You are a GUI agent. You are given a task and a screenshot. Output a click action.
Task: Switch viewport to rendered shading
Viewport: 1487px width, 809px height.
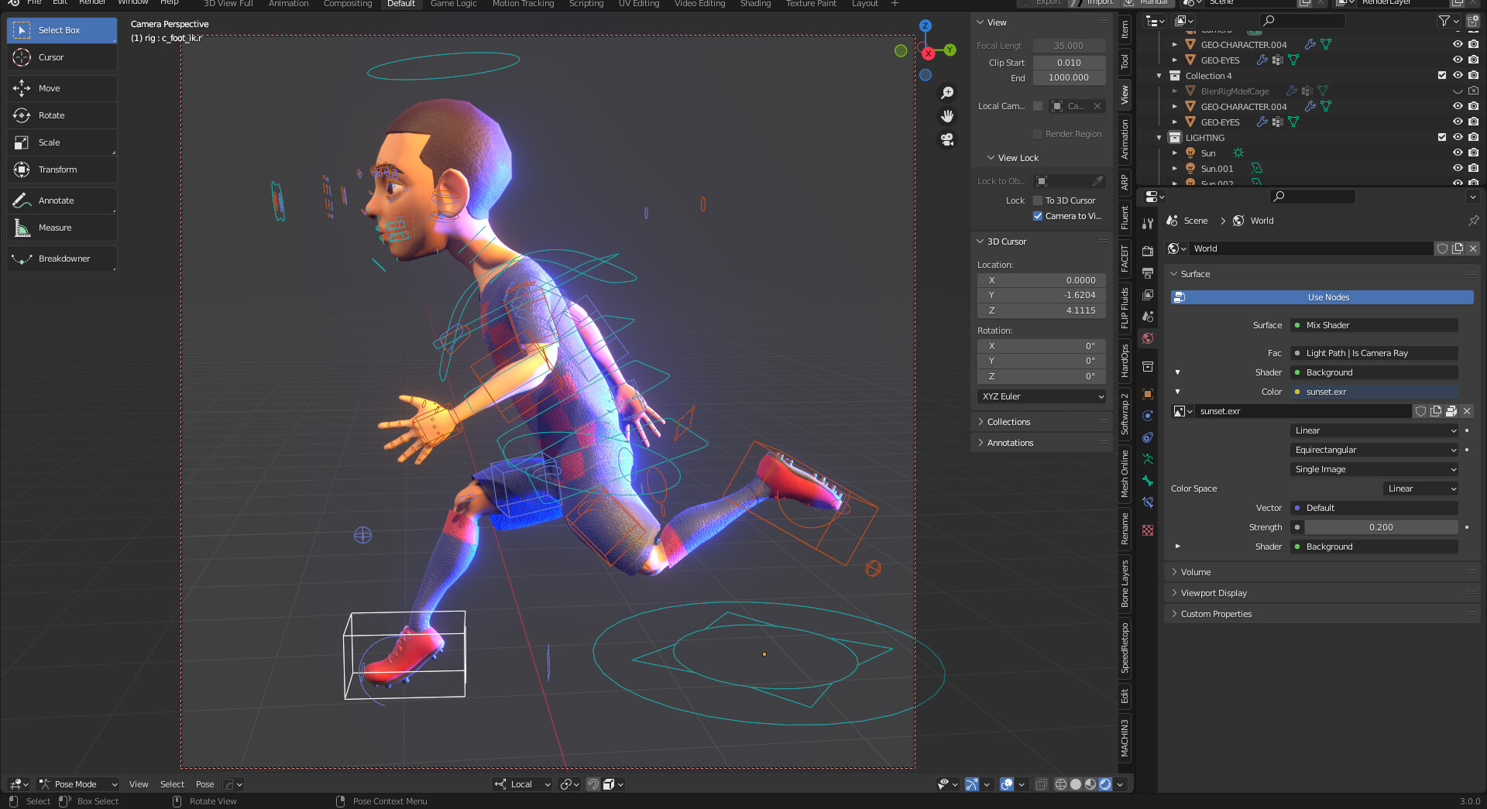pos(1104,783)
